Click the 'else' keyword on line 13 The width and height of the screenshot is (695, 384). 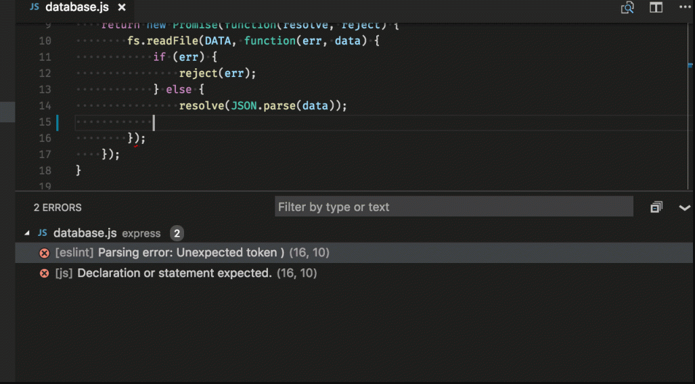pyautogui.click(x=179, y=89)
